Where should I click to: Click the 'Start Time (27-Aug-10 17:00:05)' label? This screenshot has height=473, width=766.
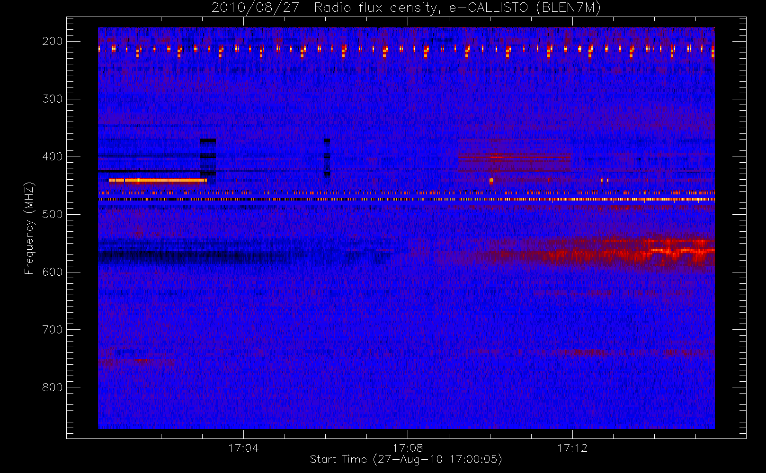(406, 459)
